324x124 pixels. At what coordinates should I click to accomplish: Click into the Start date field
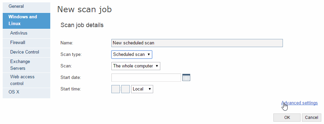(146, 78)
